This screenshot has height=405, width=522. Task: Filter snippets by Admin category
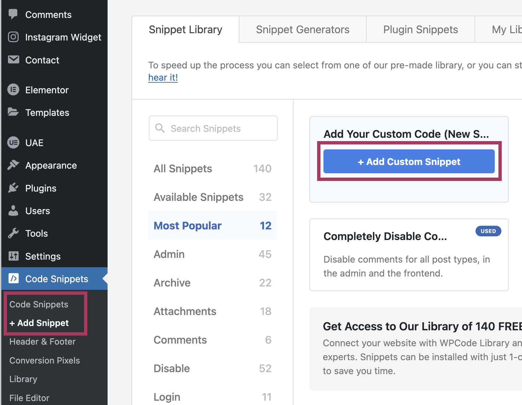tap(213, 254)
